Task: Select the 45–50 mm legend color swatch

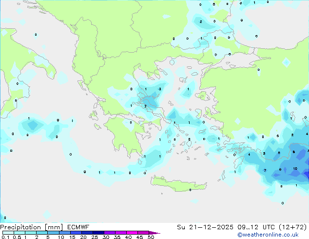Action: tap(143, 233)
